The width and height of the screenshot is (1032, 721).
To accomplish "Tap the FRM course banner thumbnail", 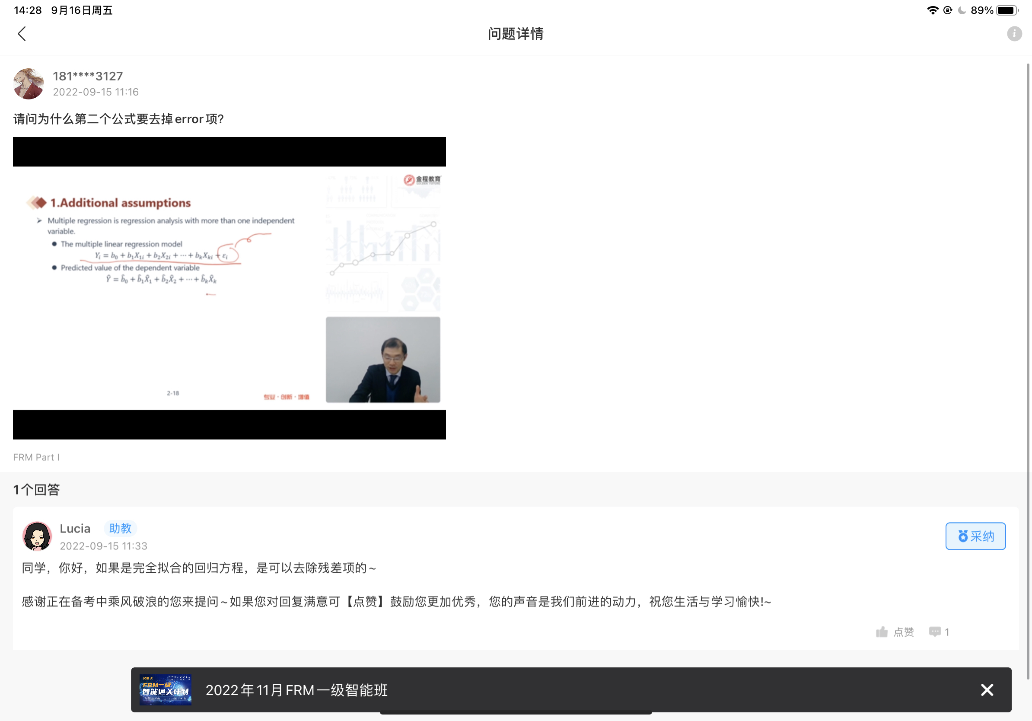I will [165, 689].
